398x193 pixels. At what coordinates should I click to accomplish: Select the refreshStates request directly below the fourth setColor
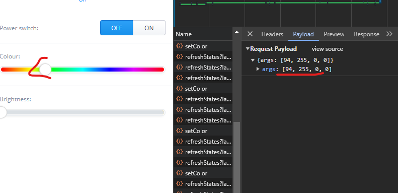pos(203,183)
